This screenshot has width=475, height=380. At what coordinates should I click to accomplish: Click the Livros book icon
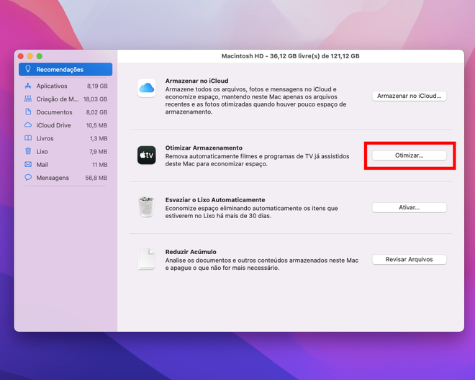click(x=28, y=138)
